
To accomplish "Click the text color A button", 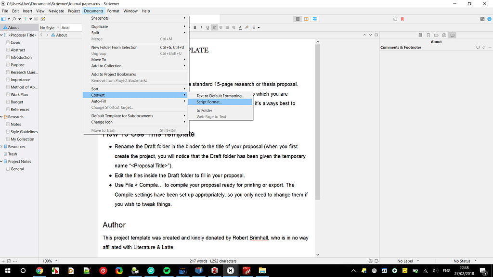I will point(240,27).
